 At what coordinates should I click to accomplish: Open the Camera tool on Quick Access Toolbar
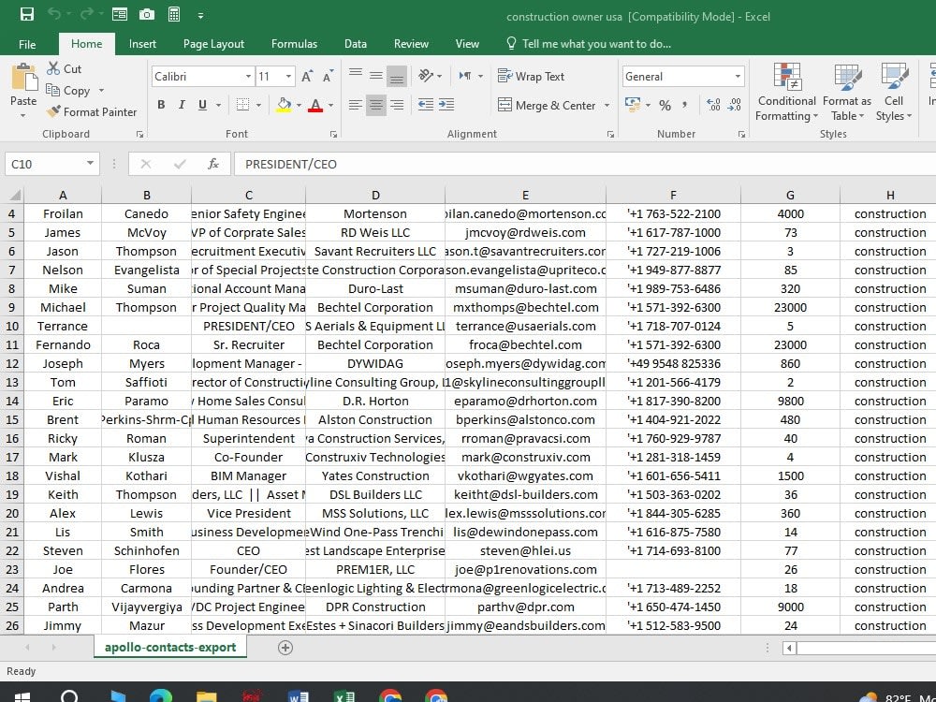pyautogui.click(x=146, y=14)
